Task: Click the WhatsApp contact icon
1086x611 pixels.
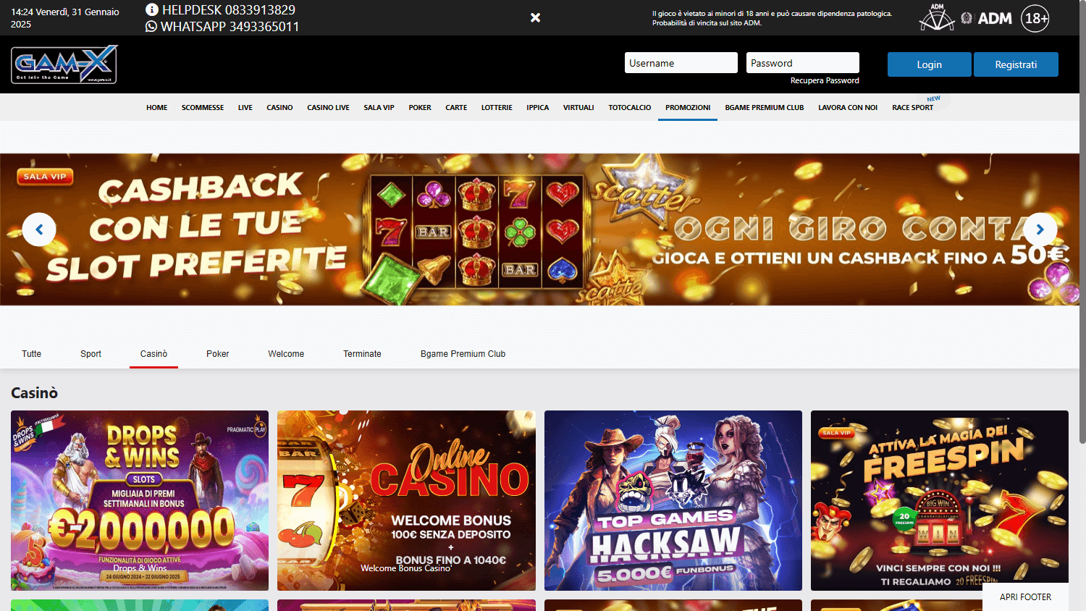Action: tap(150, 26)
